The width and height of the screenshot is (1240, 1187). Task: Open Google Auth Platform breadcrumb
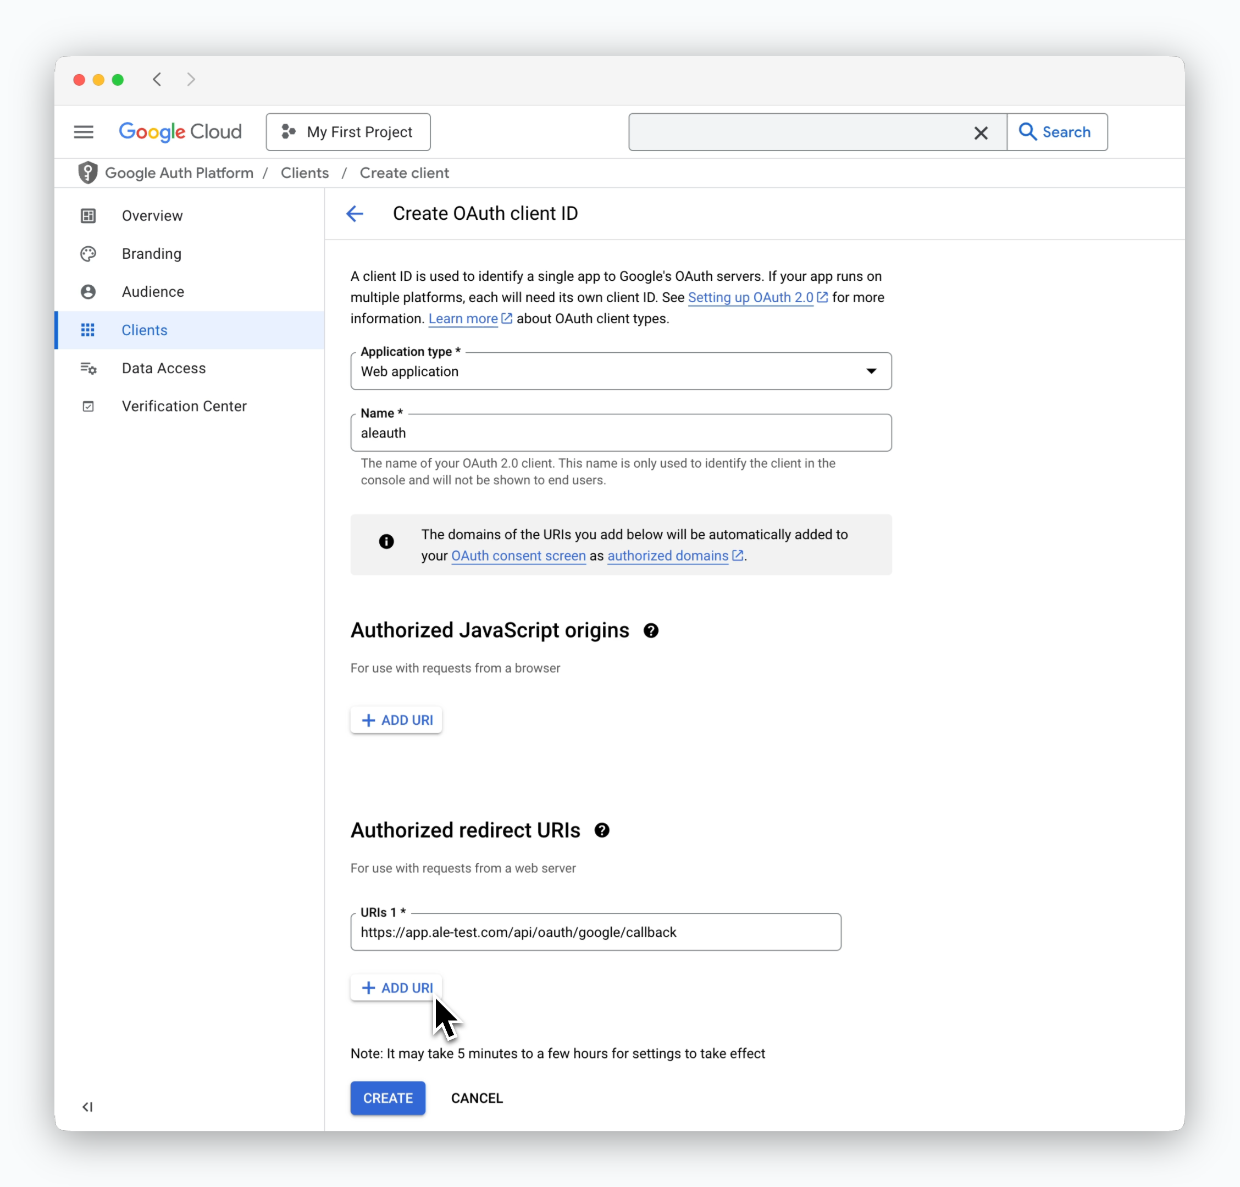point(179,173)
